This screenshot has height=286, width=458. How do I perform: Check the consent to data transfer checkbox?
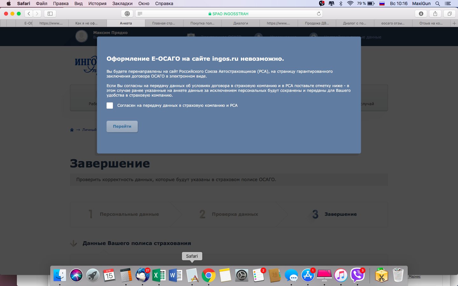point(110,106)
